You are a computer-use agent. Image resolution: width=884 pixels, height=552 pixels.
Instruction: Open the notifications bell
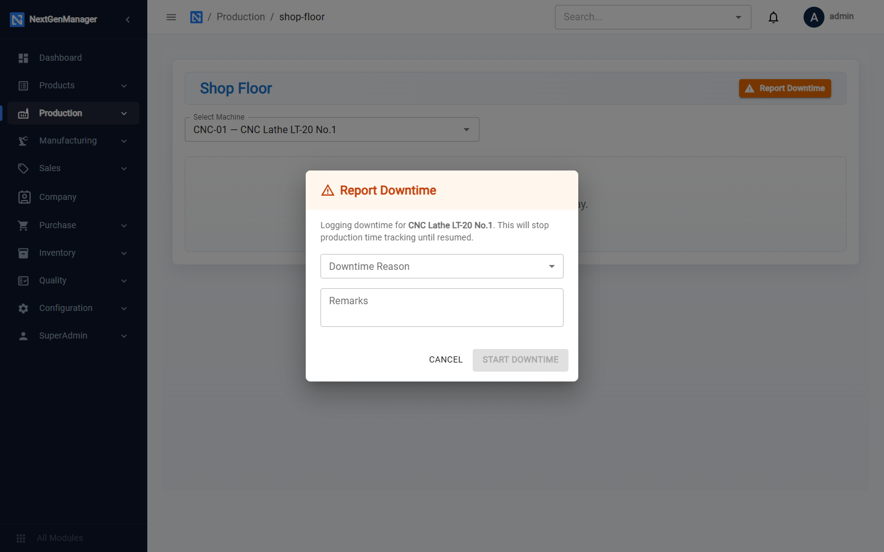tap(773, 17)
